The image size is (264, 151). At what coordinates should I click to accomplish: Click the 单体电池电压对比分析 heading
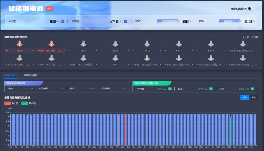click(x=17, y=97)
